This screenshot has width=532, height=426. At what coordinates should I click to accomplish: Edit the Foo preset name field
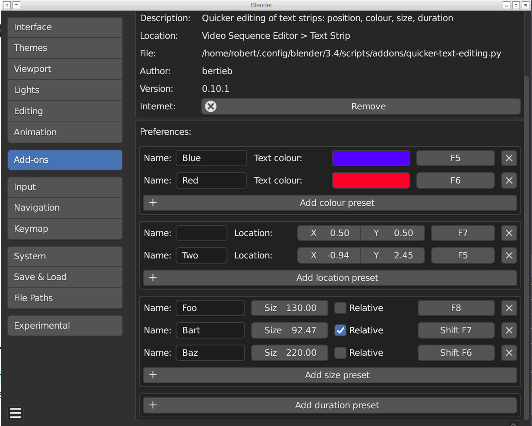click(x=210, y=308)
